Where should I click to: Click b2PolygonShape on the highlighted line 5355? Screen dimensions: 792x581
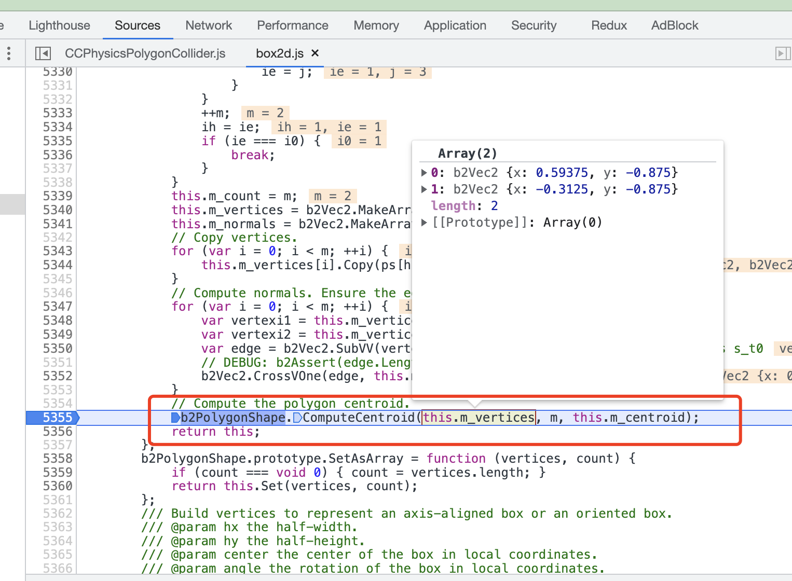[233, 418]
